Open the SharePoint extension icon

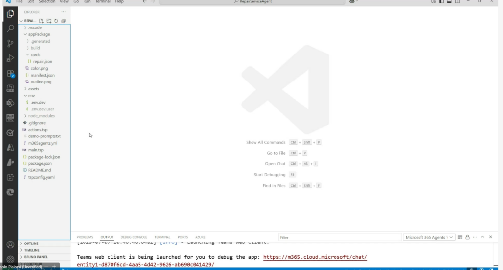[x=10, y=103]
